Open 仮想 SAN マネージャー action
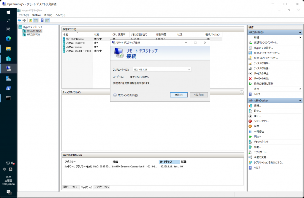Viewport: 304px width, 198px height. tap(266, 58)
